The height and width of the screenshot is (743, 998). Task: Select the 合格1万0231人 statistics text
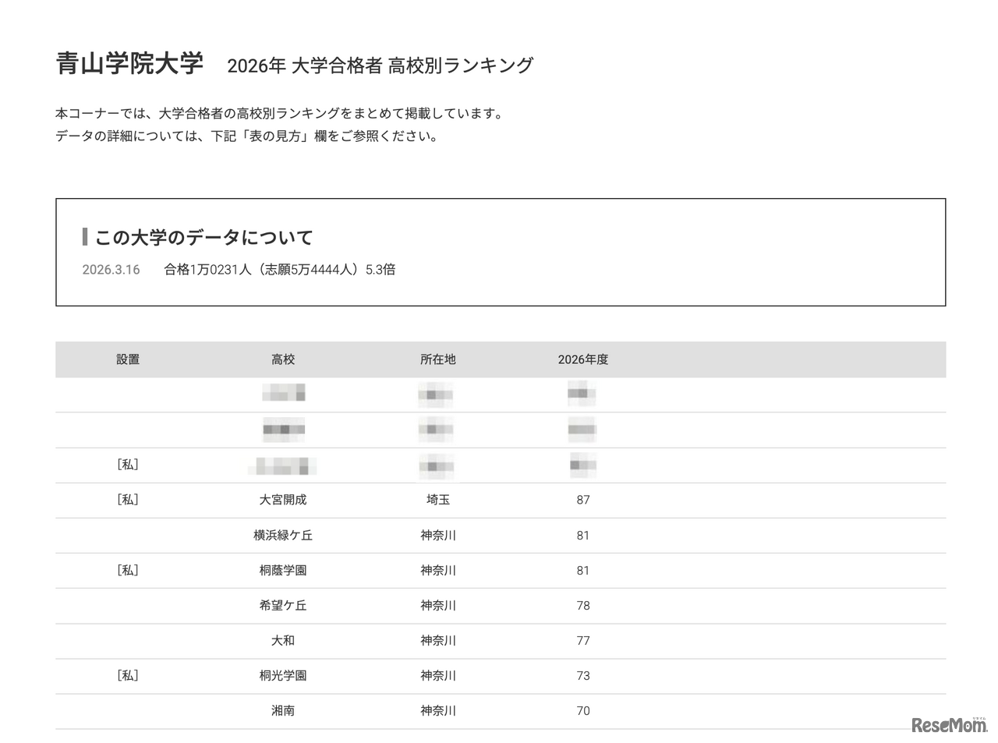click(279, 270)
